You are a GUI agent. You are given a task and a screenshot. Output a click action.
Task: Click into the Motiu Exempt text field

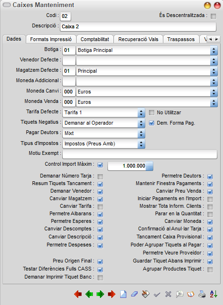140,154
